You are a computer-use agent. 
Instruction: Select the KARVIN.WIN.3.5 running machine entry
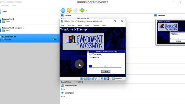click(30, 38)
